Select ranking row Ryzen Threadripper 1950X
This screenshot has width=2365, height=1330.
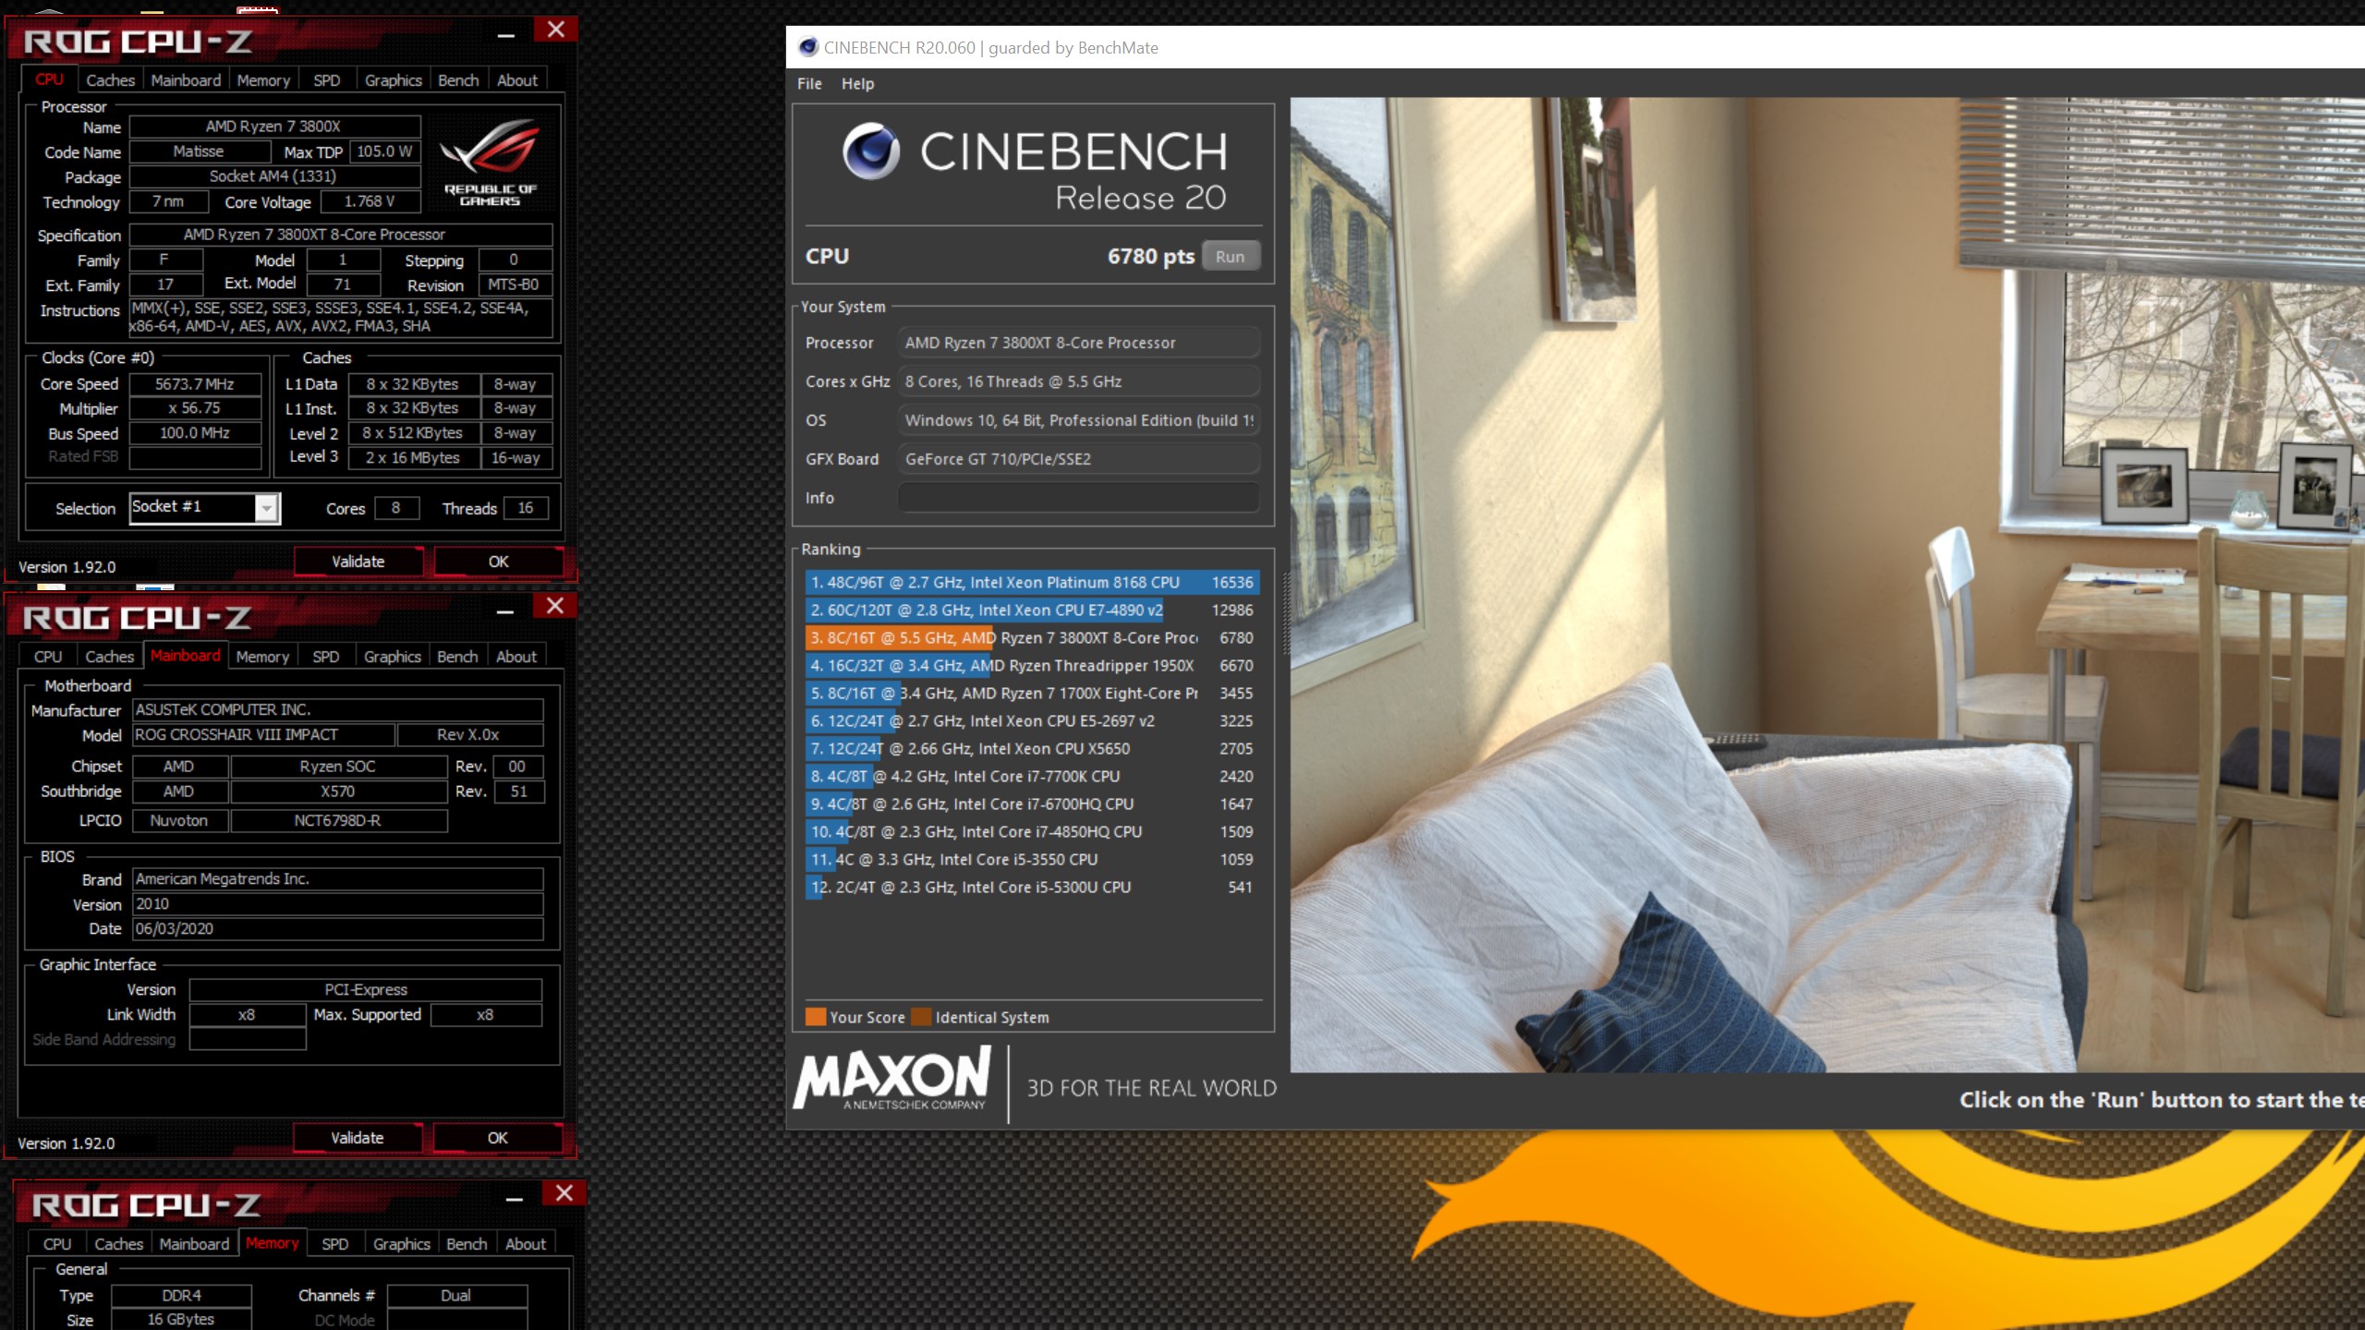[x=1032, y=666]
